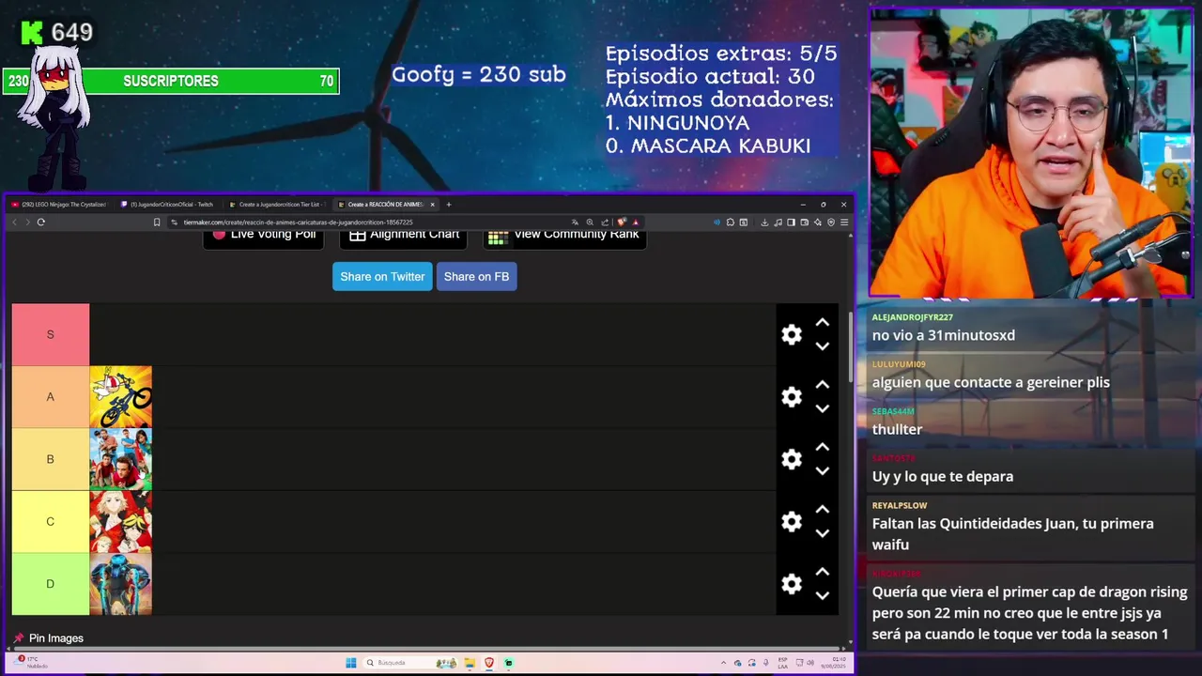Switch to Create a REACCIÓN DE ANIMES tab

tap(385, 204)
